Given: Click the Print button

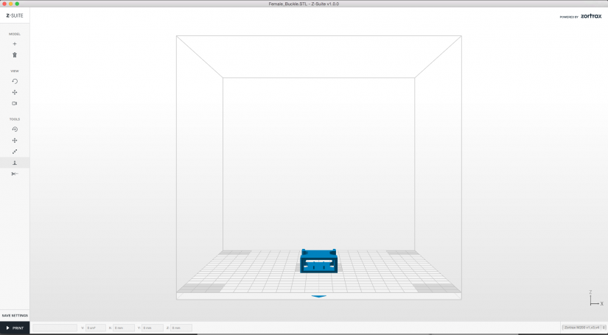Looking at the screenshot, I should tap(15, 328).
